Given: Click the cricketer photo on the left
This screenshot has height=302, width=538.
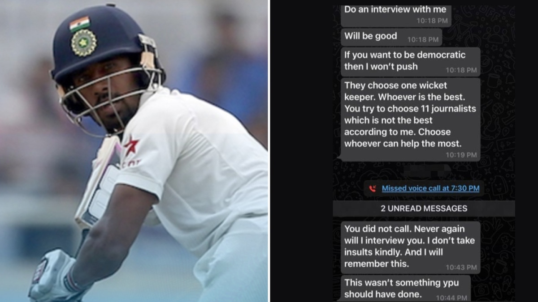Looking at the screenshot, I should click(134, 151).
